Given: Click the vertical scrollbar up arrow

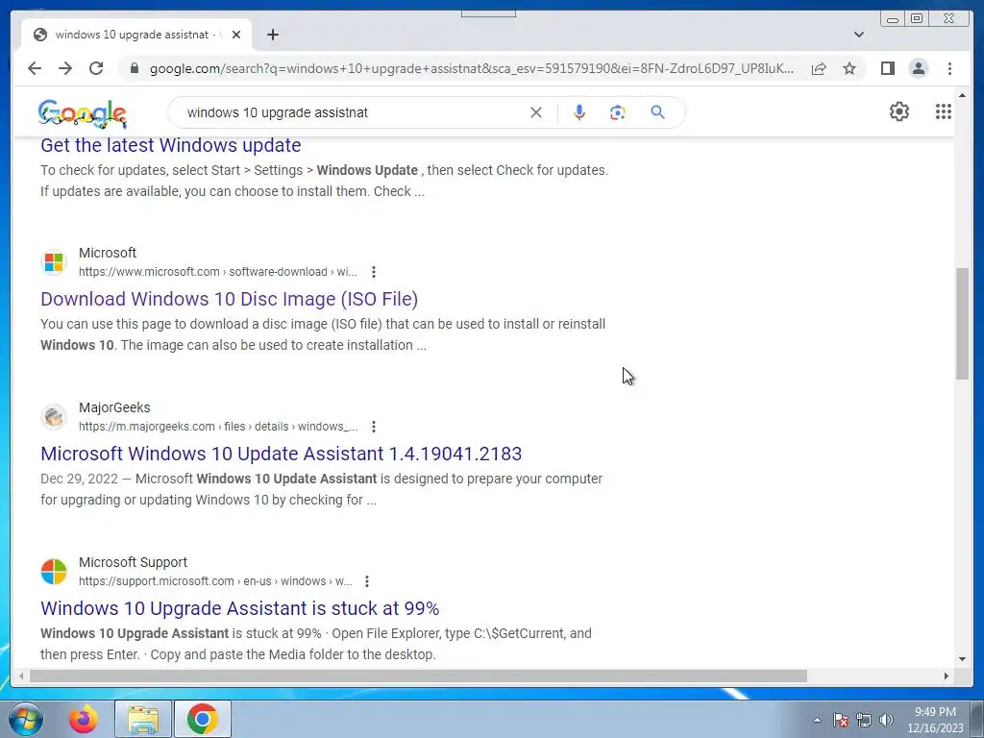Looking at the screenshot, I should click(962, 95).
